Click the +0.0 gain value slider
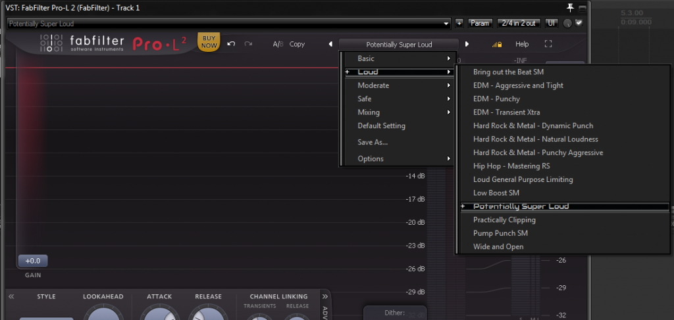 (x=33, y=261)
